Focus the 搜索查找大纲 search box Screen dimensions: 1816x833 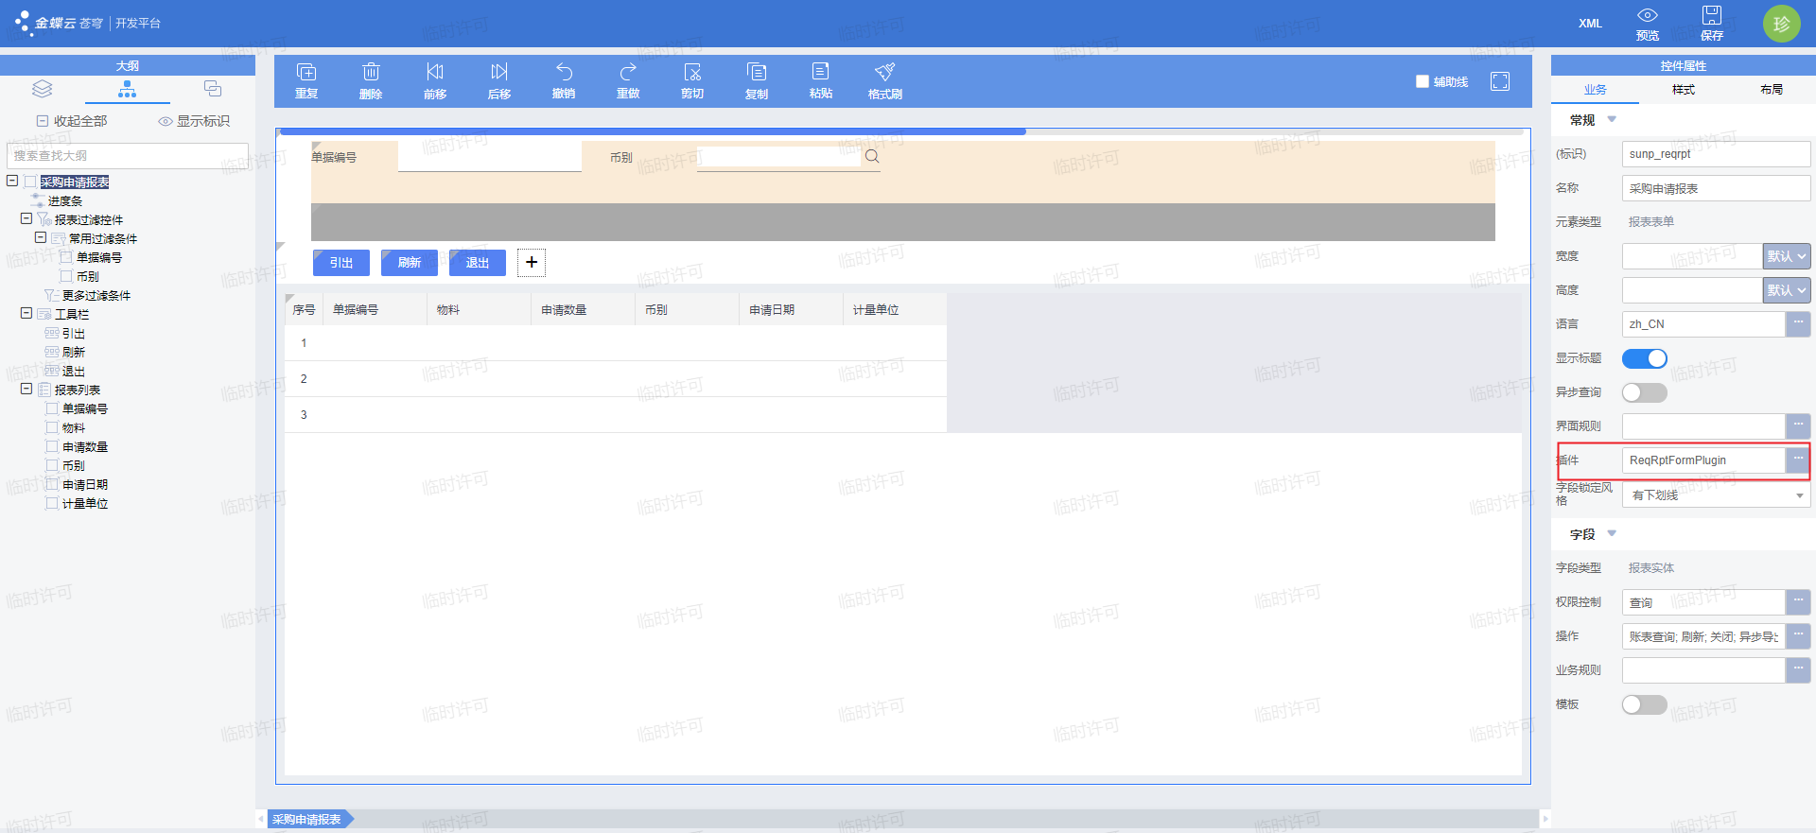(x=128, y=156)
